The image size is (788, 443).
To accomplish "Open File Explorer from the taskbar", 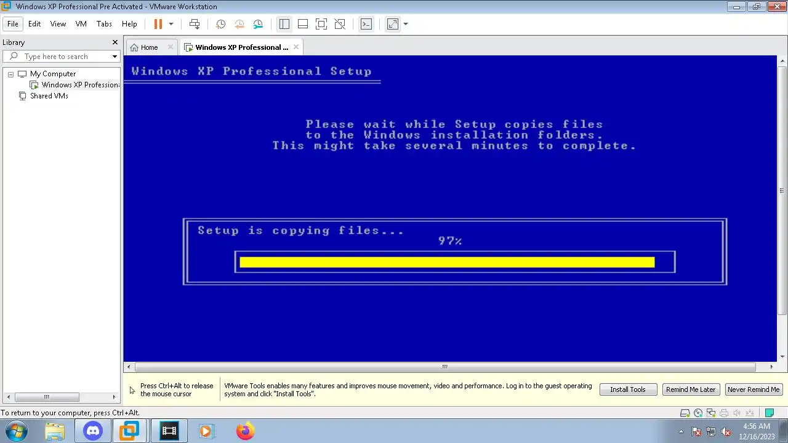I will tap(55, 431).
